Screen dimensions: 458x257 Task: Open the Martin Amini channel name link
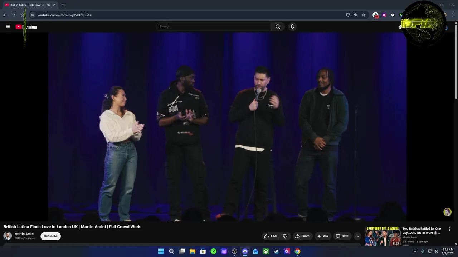coord(24,234)
